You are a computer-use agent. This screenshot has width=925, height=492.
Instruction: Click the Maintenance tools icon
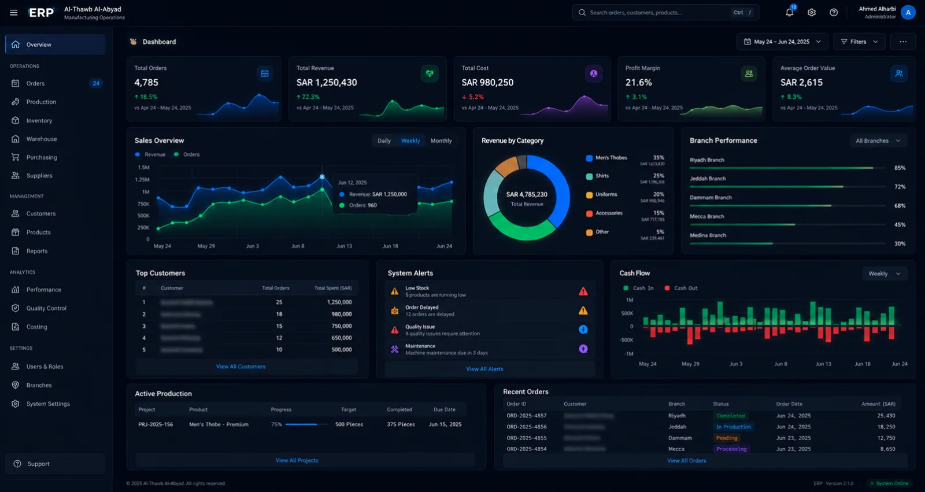[x=395, y=349]
